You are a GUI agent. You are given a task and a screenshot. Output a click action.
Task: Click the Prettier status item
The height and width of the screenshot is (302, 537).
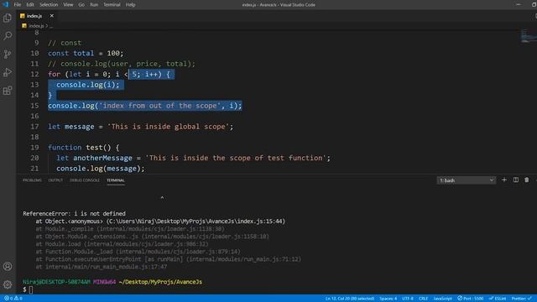(522, 299)
